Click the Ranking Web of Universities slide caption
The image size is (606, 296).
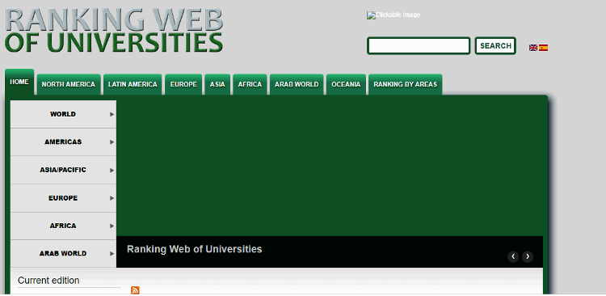(195, 249)
